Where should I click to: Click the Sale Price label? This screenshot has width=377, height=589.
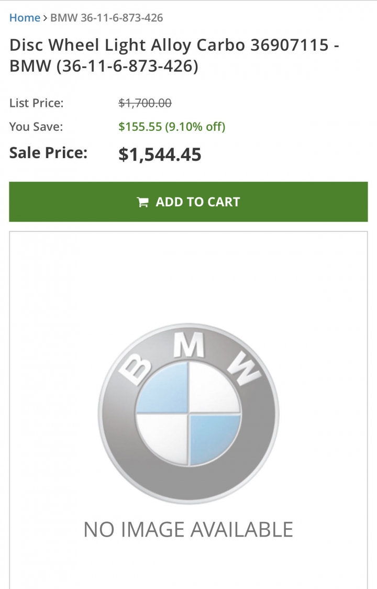coord(48,153)
